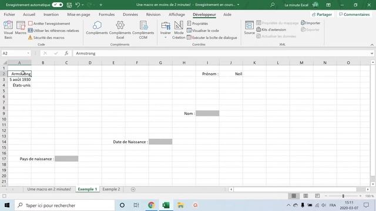The image size is (376, 211).
Task: Open File Explorer from the taskbar
Action: [180, 205]
